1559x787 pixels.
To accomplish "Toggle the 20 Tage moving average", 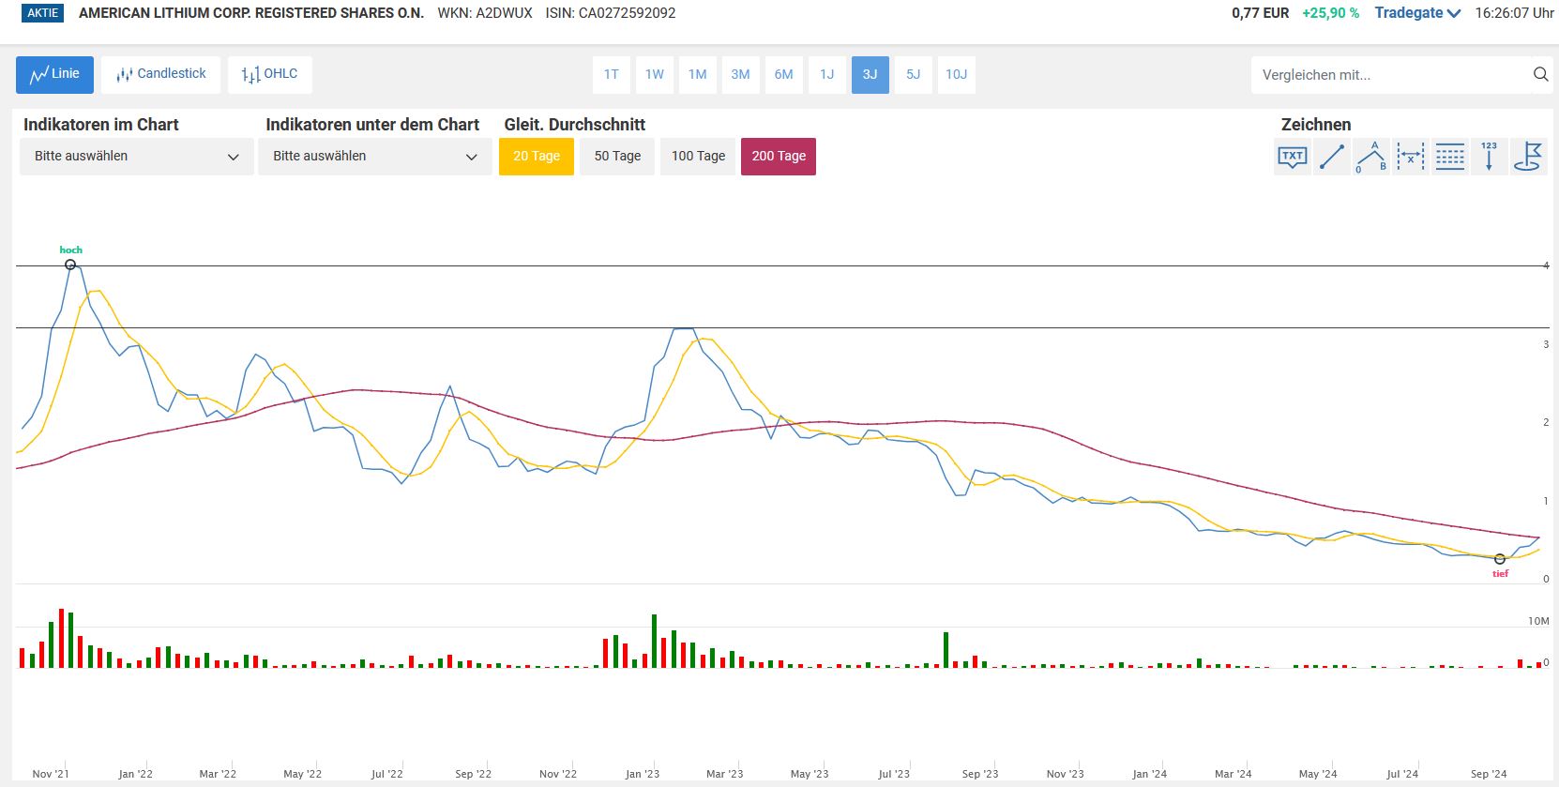I will 537,157.
